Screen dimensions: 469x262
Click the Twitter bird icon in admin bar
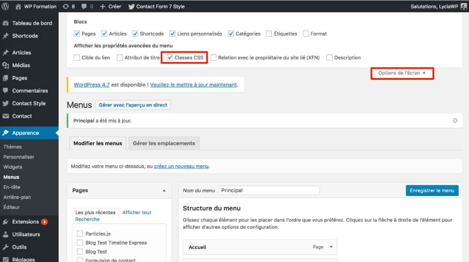[131, 6]
